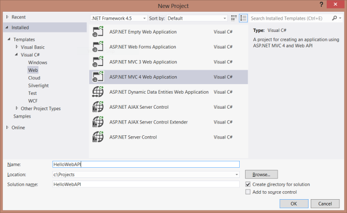
Task: Switch to medium icons list view
Action: [x=243, y=18]
